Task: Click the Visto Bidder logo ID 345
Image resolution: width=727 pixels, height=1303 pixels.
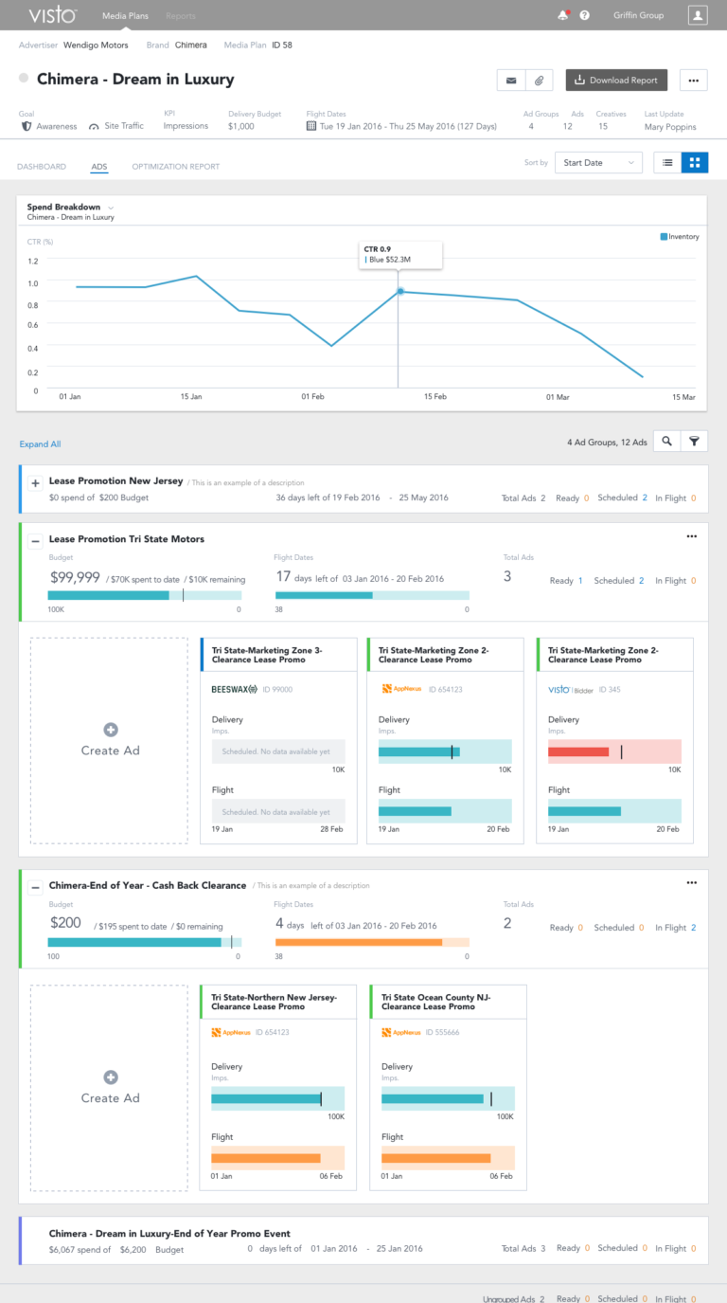Action: tap(571, 689)
